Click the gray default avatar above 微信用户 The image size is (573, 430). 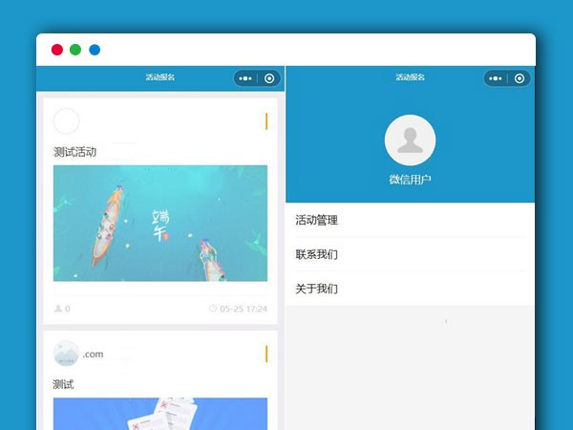[410, 140]
